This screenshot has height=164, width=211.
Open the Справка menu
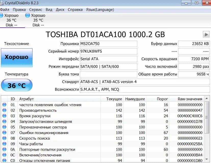[75, 10]
